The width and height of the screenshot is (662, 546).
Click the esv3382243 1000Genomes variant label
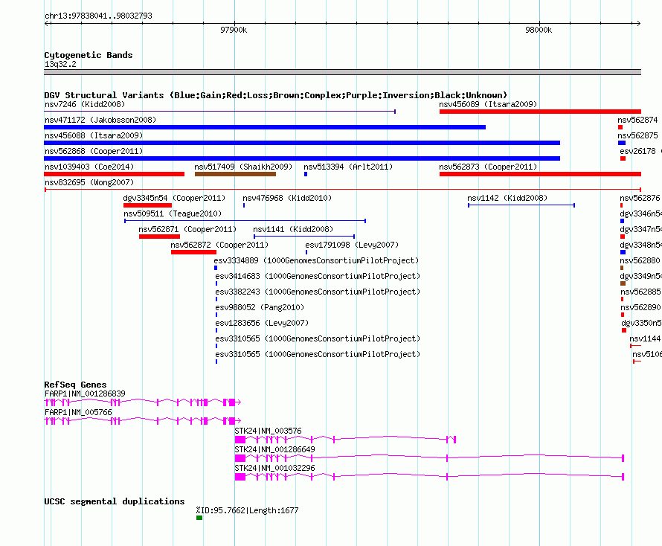coord(318,292)
